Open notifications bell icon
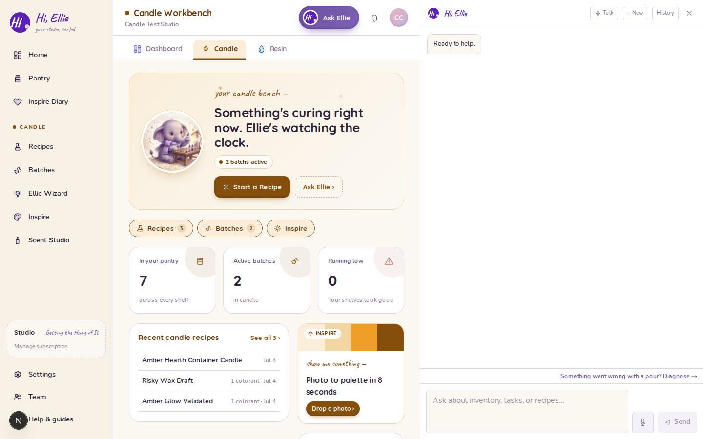 coord(374,18)
